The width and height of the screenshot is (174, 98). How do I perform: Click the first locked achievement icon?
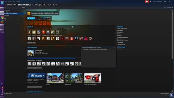point(29,64)
